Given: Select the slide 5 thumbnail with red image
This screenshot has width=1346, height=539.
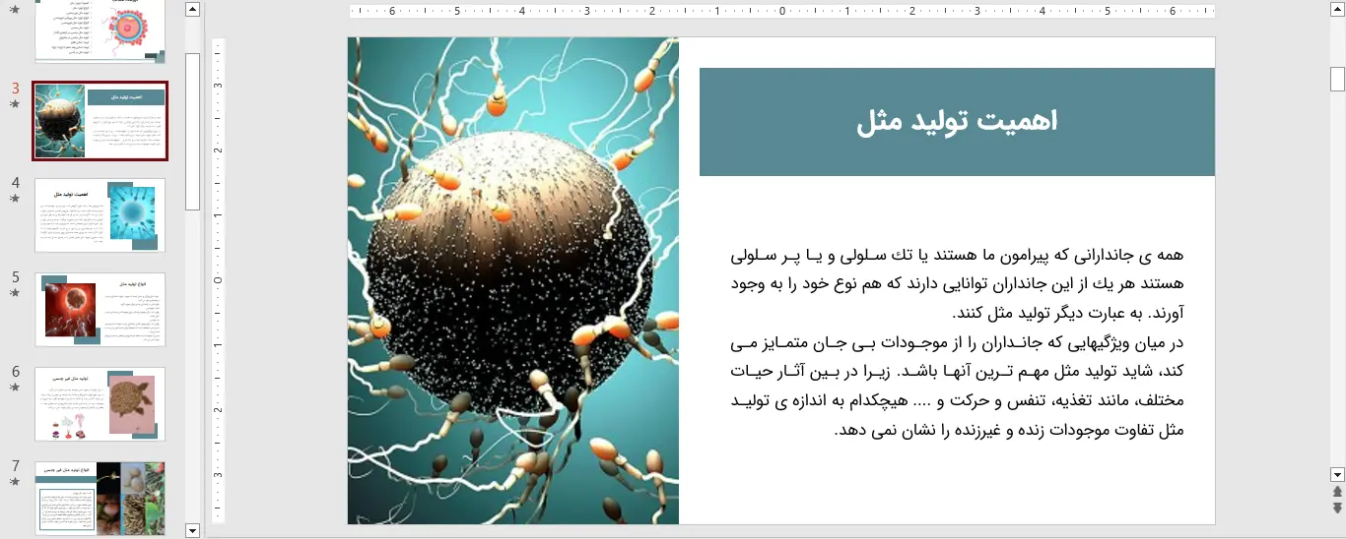Looking at the screenshot, I should (x=100, y=310).
